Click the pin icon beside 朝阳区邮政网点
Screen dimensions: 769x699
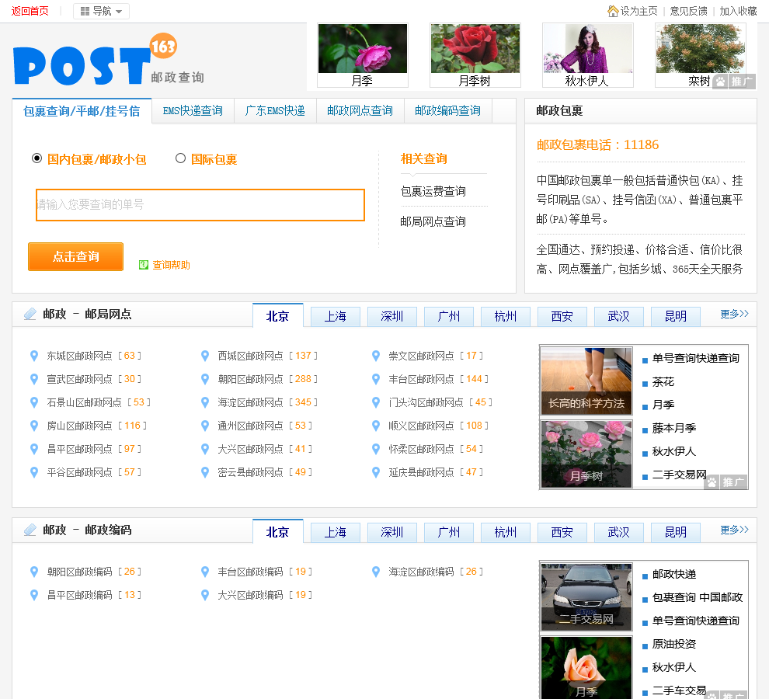click(205, 379)
